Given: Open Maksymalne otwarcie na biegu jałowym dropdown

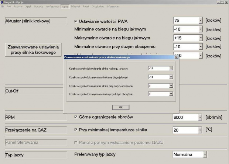Looking at the screenshot, I should [201, 38].
